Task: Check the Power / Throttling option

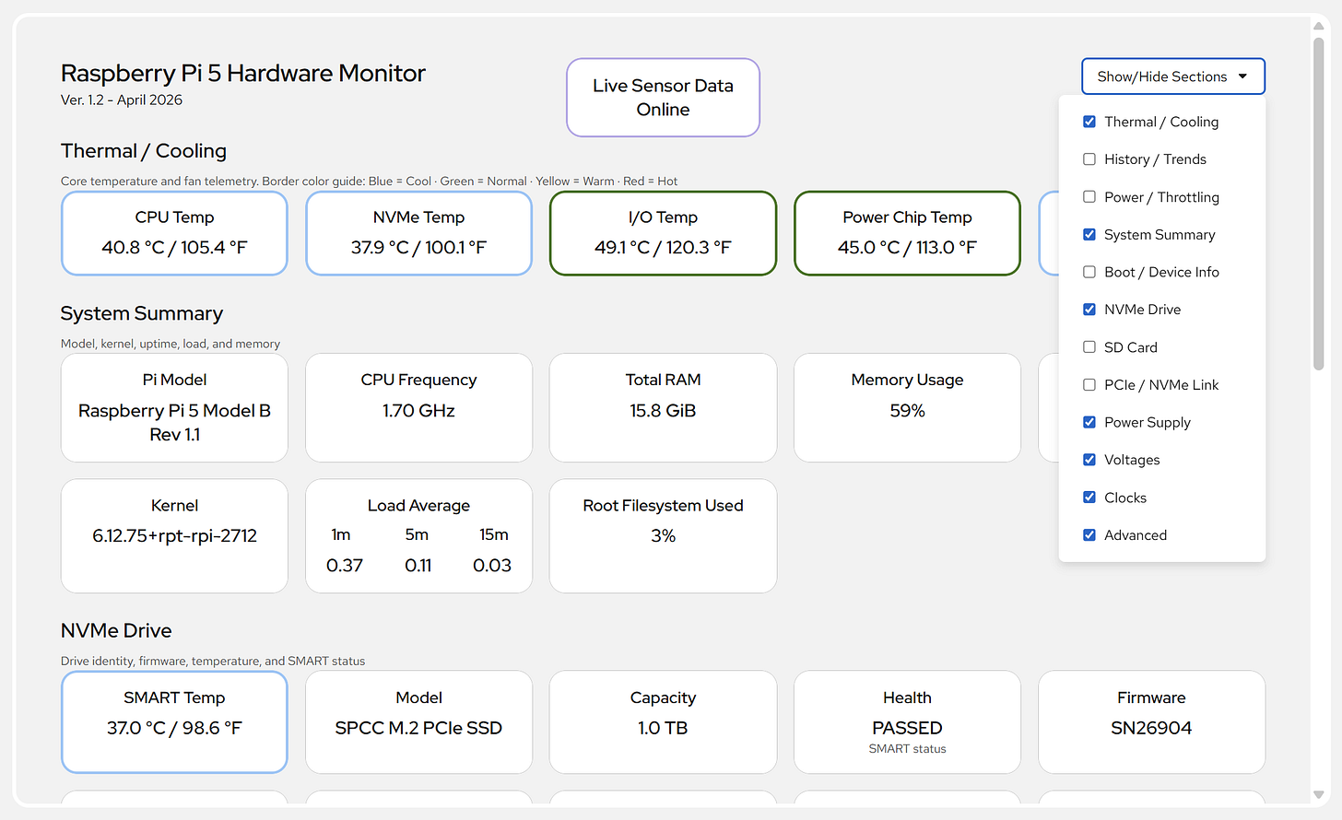Action: click(1089, 197)
